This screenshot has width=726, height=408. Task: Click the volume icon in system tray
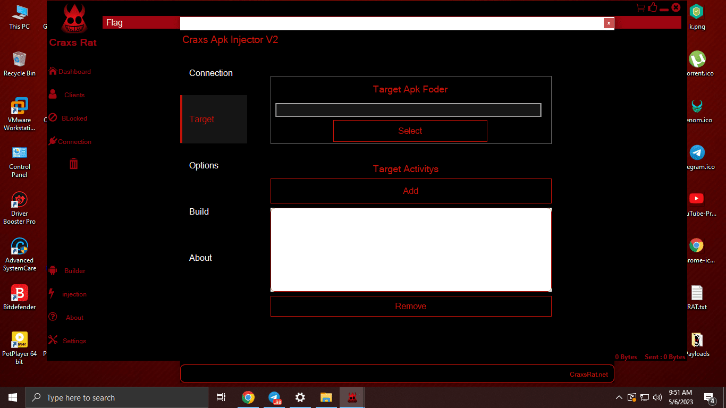coord(657,397)
